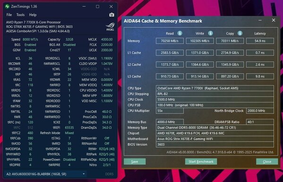Viewport: 283px width, 182px height.
Task: Click the CPU Type field in AIDA64
Action: [x=215, y=88]
